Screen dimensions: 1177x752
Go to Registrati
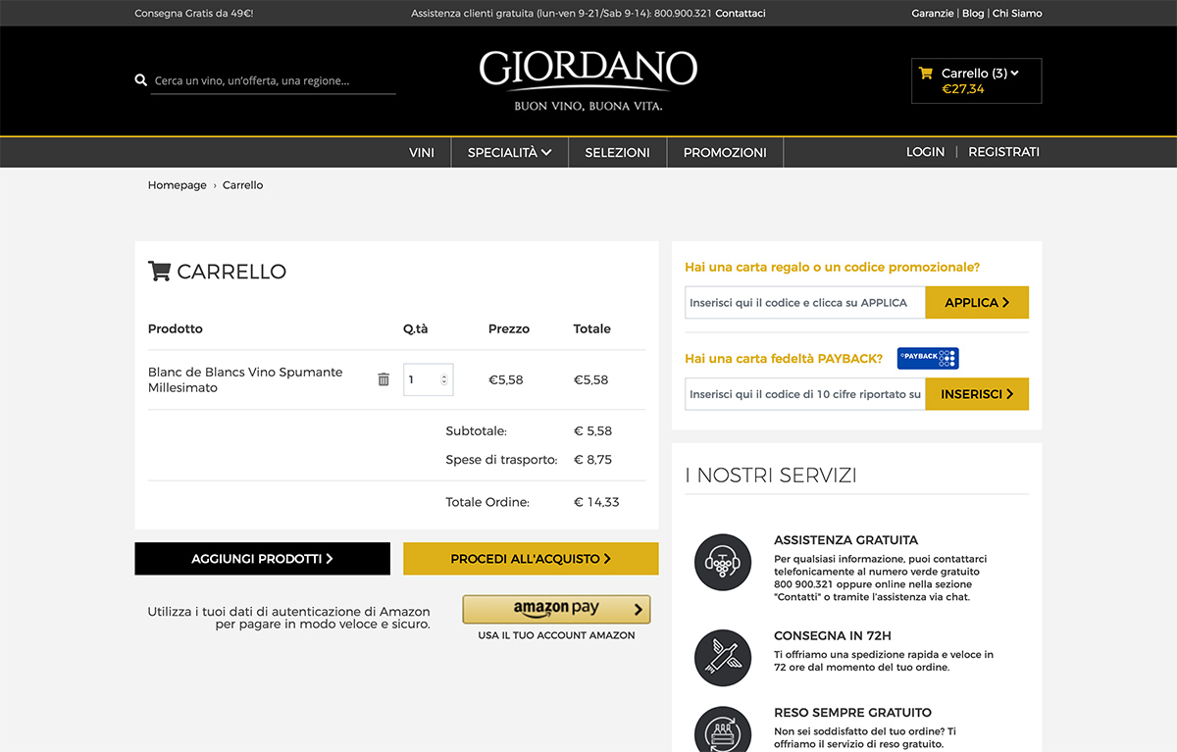click(1003, 152)
